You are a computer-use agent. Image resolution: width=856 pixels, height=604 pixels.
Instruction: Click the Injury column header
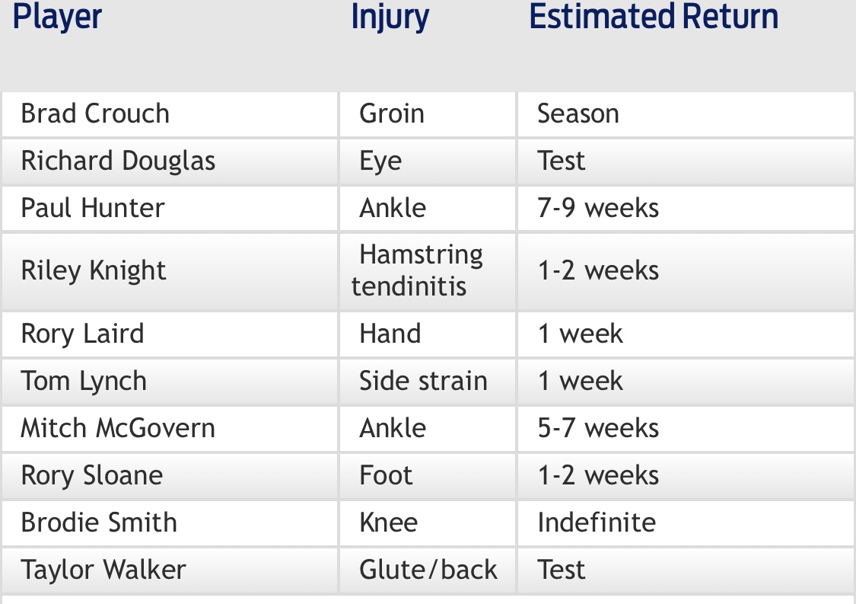[390, 17]
